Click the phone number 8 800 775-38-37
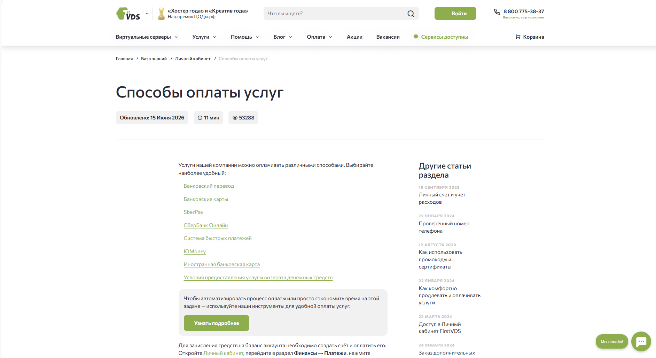The height and width of the screenshot is (358, 656). click(524, 11)
